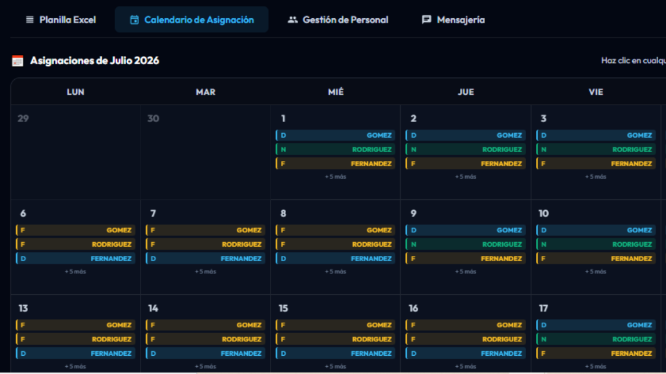Click FERNANDEZ F shift on July 3
Viewport: 666px width, 374px height.
pyautogui.click(x=596, y=164)
